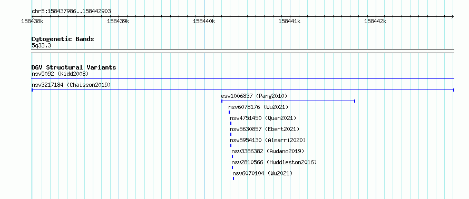The width and height of the screenshot is (469, 199).
Task: Click the chr5:158437986..158442903 coordinate label
Action: (x=71, y=12)
